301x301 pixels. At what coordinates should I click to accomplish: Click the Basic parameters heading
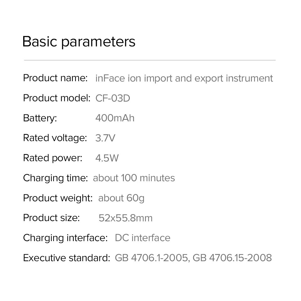(79, 42)
